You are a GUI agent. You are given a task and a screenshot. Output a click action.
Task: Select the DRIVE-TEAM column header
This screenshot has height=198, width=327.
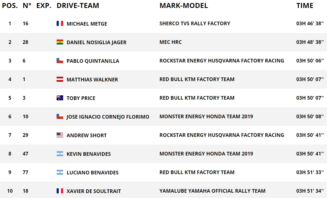(78, 6)
